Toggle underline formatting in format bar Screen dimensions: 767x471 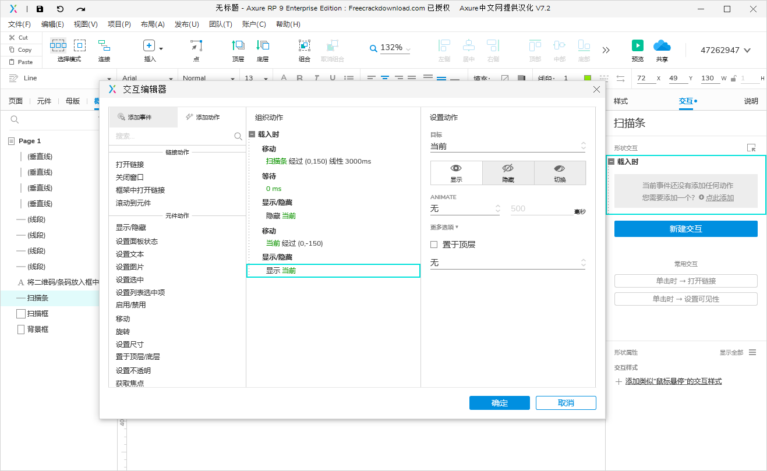tap(333, 78)
